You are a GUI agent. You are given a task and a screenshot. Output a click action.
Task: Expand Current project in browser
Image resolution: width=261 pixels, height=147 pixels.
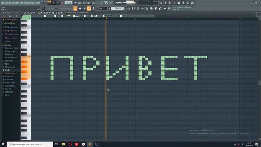[11, 20]
